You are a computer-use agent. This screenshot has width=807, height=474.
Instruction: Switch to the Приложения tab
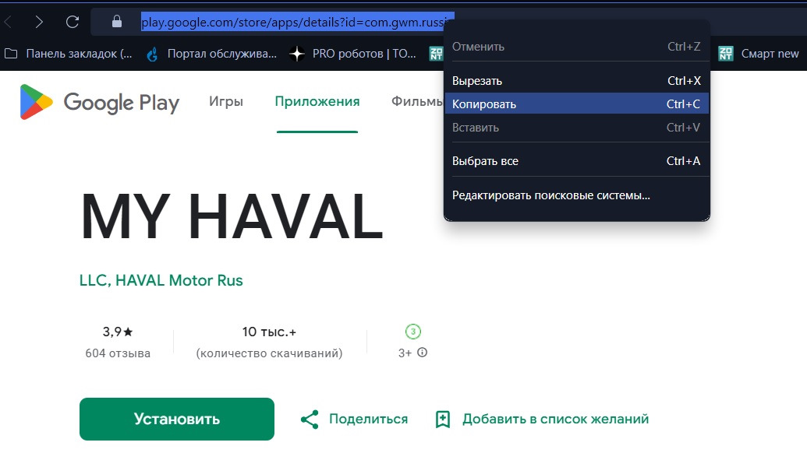point(317,101)
